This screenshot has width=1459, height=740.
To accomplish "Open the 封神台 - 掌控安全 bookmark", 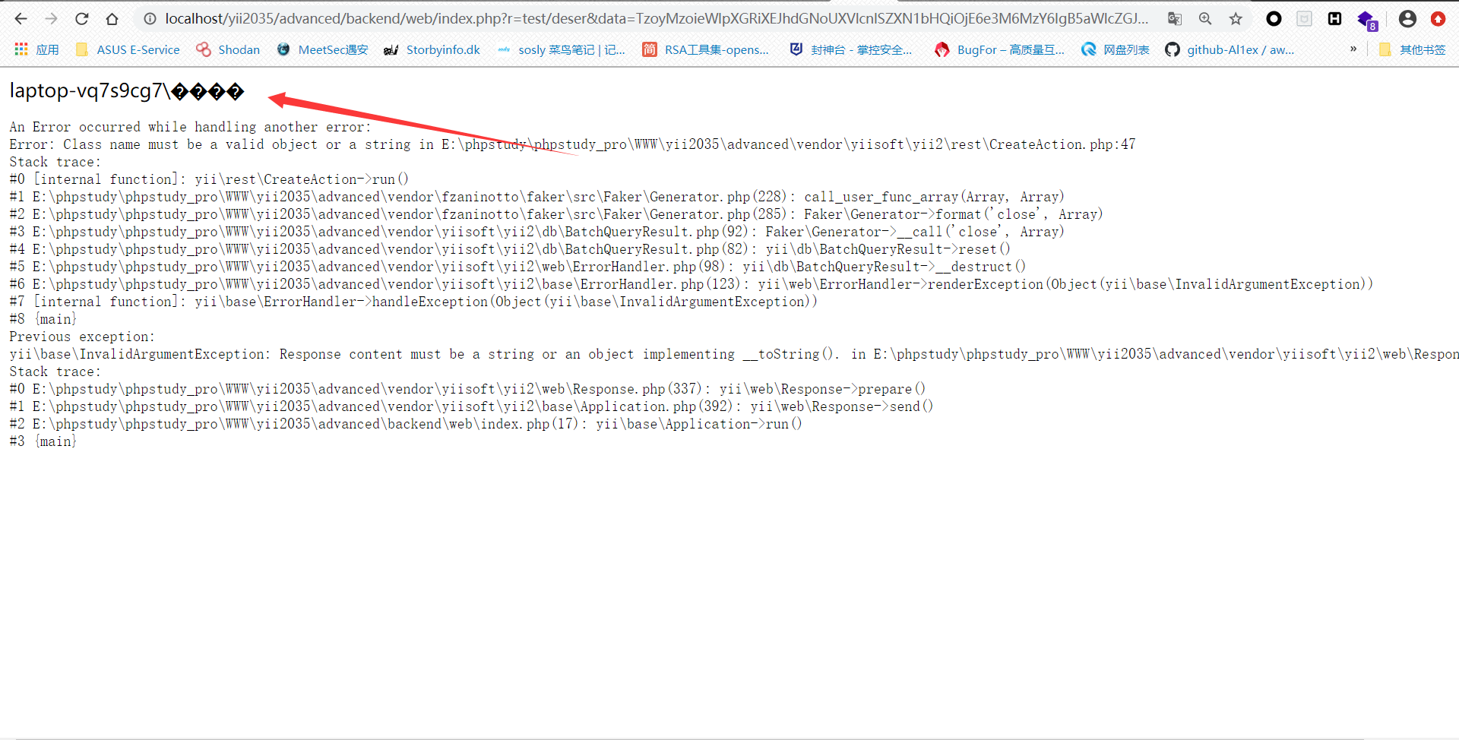I will (x=850, y=49).
